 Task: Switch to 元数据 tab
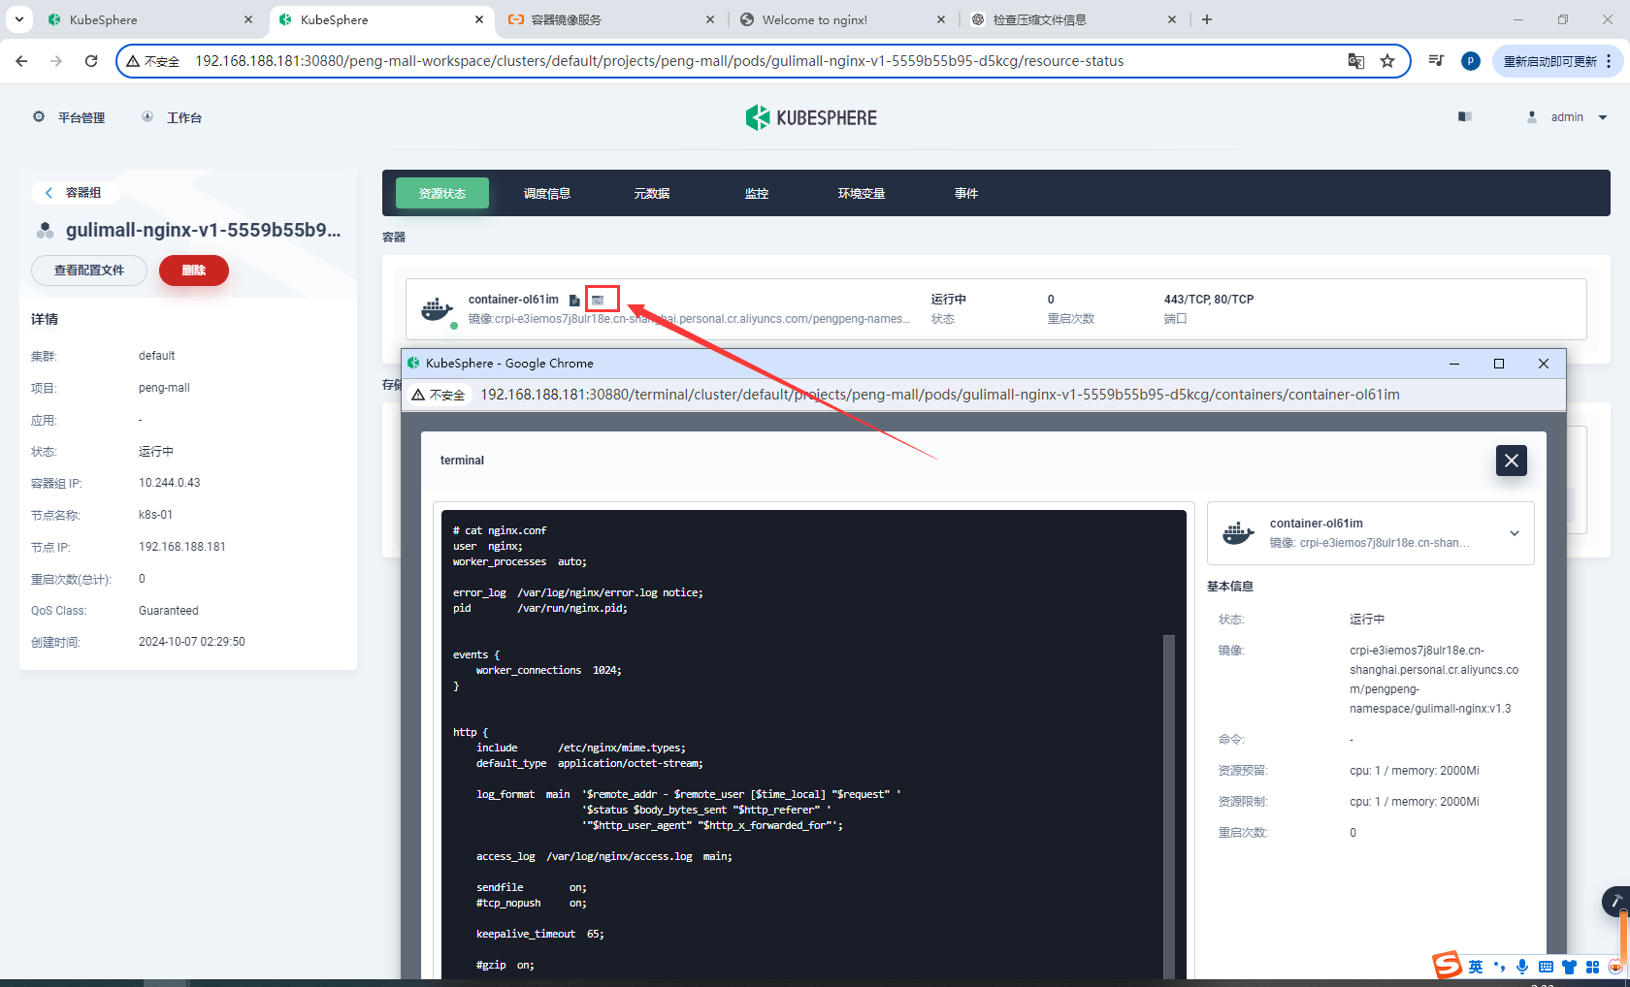[652, 193]
